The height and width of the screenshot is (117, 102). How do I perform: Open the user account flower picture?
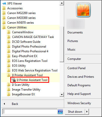(83, 10)
